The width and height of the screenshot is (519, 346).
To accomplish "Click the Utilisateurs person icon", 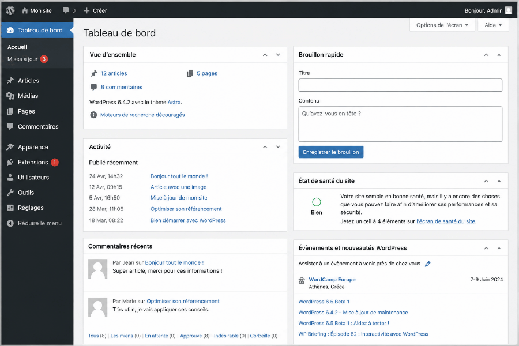I will (x=10, y=178).
